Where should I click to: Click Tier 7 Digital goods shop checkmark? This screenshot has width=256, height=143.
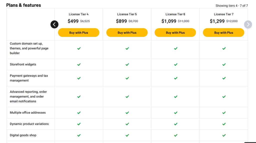[x=224, y=135]
